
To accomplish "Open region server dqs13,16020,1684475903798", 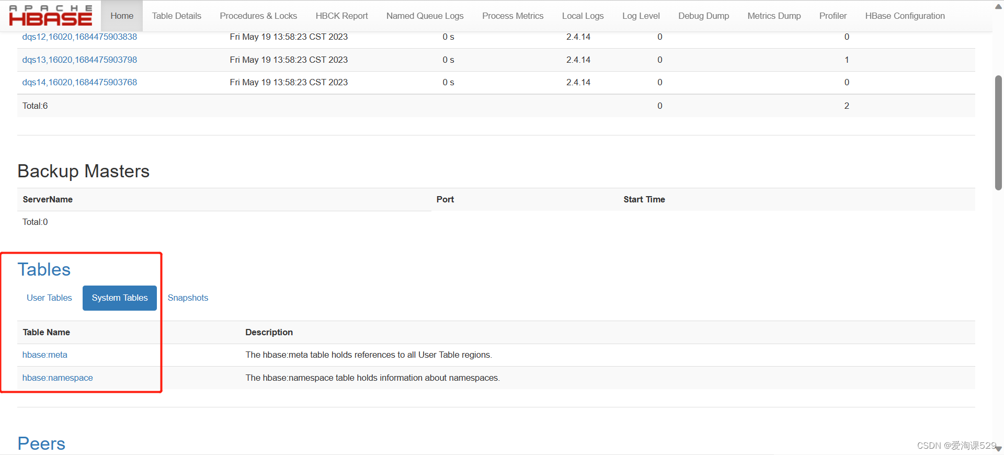I will 79,60.
